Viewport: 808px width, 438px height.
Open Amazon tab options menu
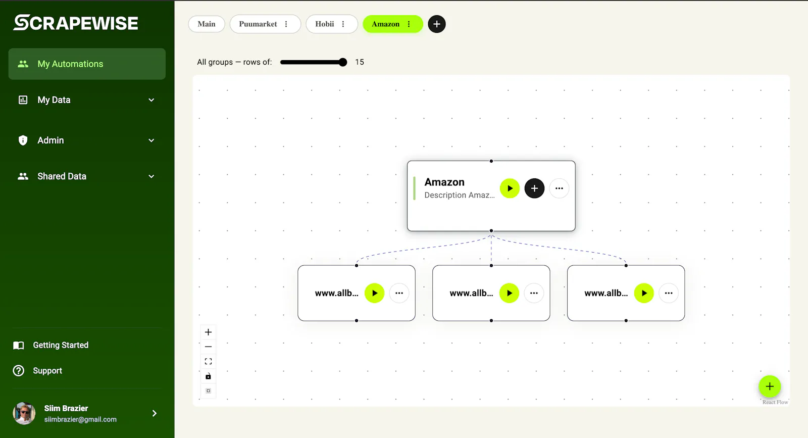pyautogui.click(x=409, y=24)
